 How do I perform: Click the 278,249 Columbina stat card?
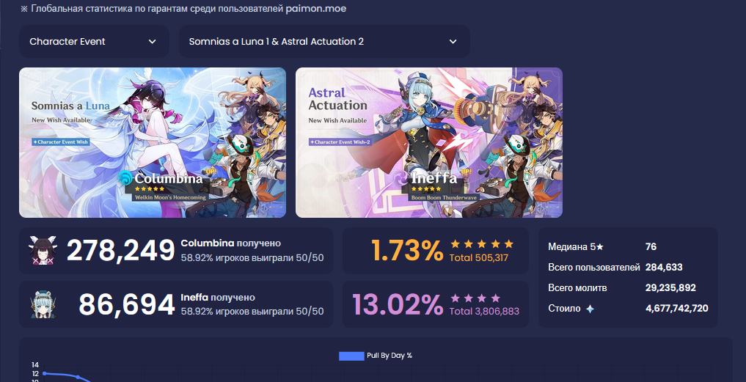175,251
